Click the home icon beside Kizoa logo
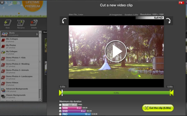Screen dimensions: 187x116 coord(2,2)
